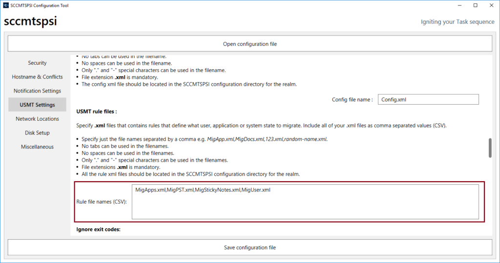Click Save configuration file button
Viewport: 500px width, 263px height.
point(250,247)
